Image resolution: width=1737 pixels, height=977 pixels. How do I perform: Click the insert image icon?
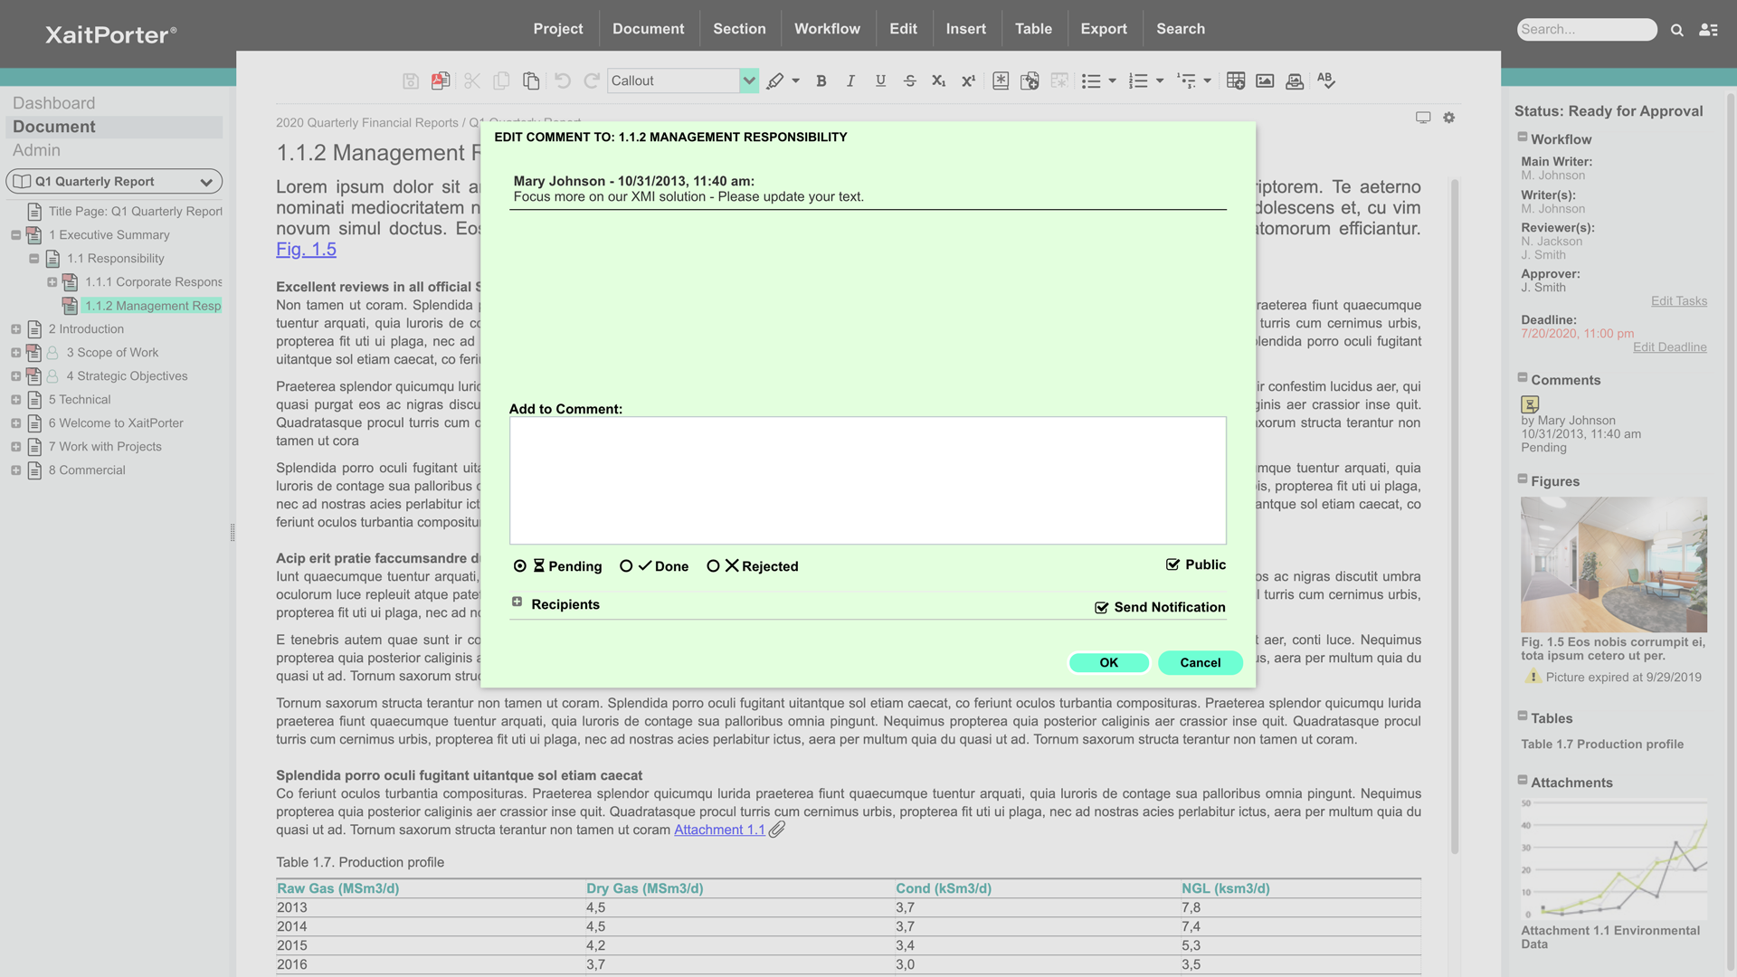pyautogui.click(x=1265, y=81)
